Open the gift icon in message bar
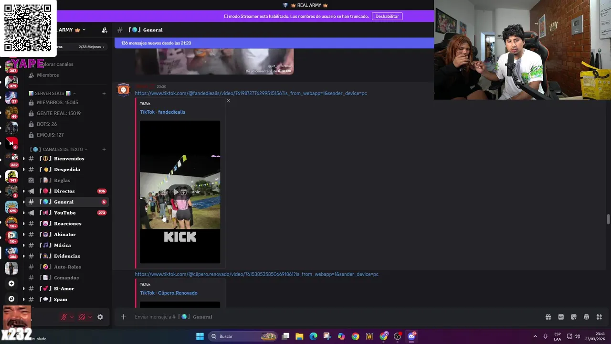This screenshot has width=611, height=344. tap(548, 317)
